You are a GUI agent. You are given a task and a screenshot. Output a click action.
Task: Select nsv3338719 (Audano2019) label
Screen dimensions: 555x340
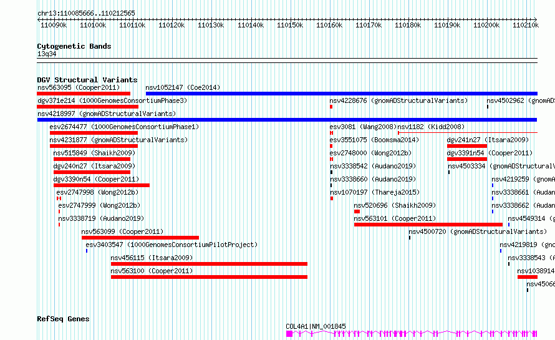tap(101, 218)
